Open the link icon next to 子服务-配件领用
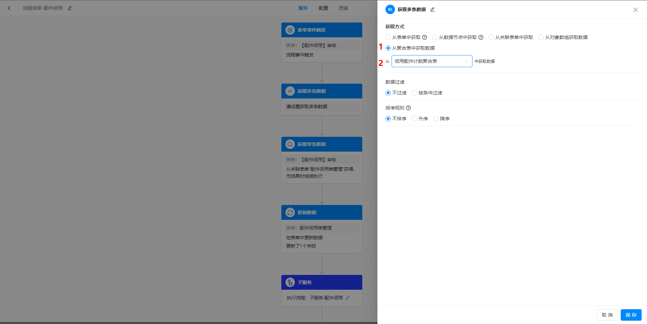The width and height of the screenshot is (647, 324). click(348, 298)
